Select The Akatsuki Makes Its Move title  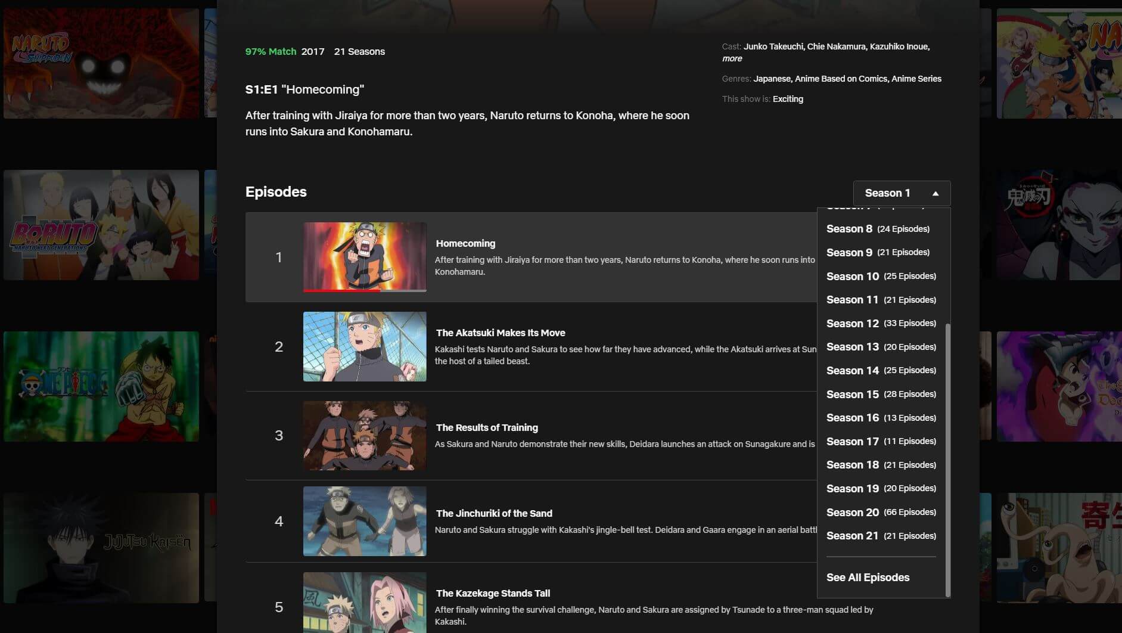coord(501,333)
